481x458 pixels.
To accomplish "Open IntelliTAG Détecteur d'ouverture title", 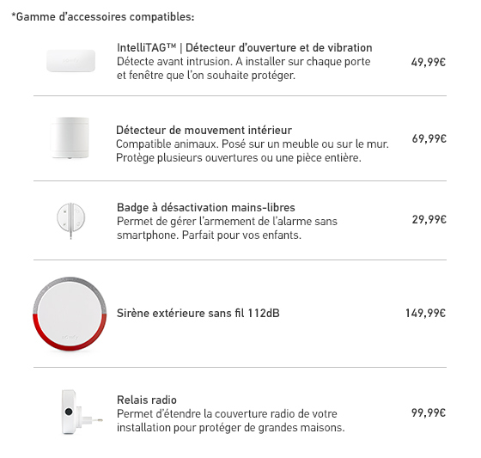I will [245, 47].
